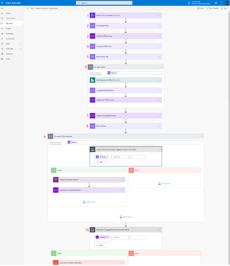
Task: Open the 'is less than' operator dropdown
Action: pyautogui.click(x=120, y=157)
